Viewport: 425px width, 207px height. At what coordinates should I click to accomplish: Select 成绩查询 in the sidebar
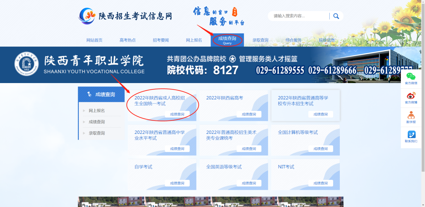point(97,122)
